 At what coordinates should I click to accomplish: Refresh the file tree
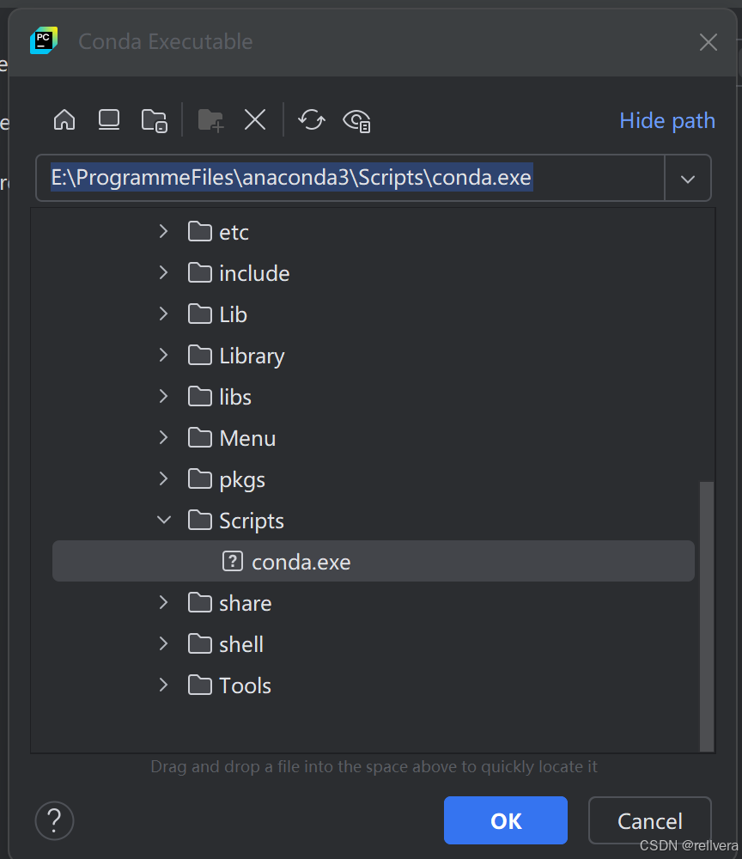pos(312,119)
